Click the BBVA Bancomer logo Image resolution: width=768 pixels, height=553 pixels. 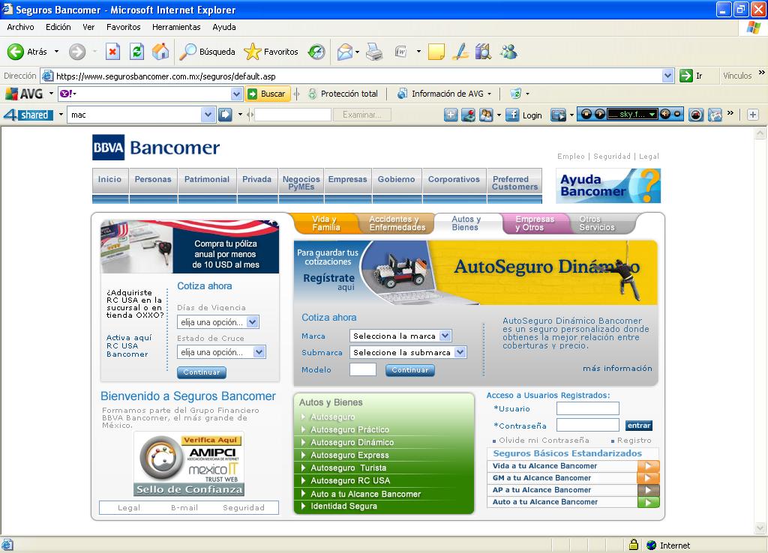coord(156,148)
